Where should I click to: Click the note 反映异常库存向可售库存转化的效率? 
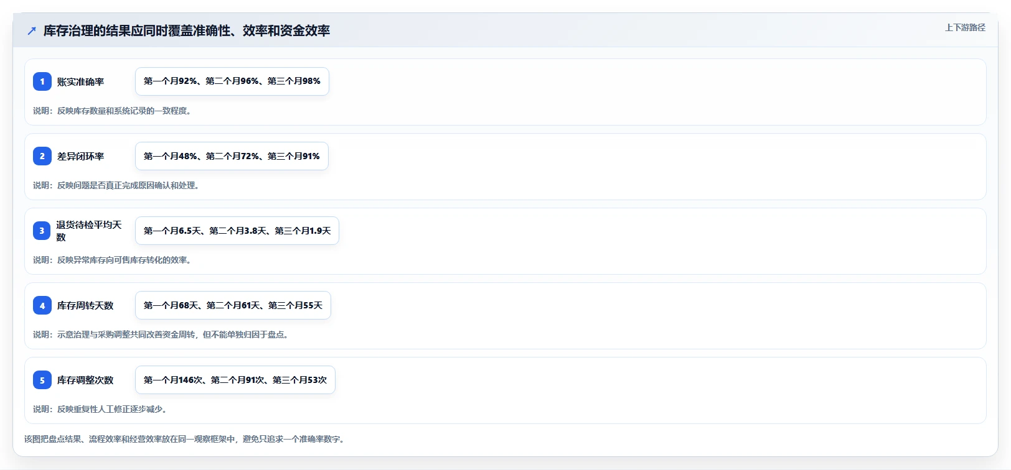pos(112,260)
